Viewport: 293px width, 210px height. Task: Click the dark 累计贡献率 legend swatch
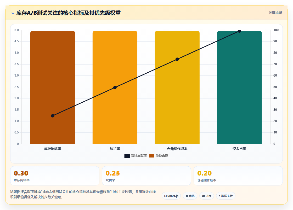click(127, 156)
